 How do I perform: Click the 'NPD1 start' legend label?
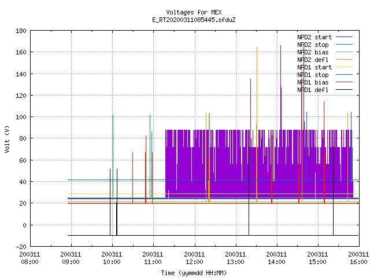pos(314,67)
